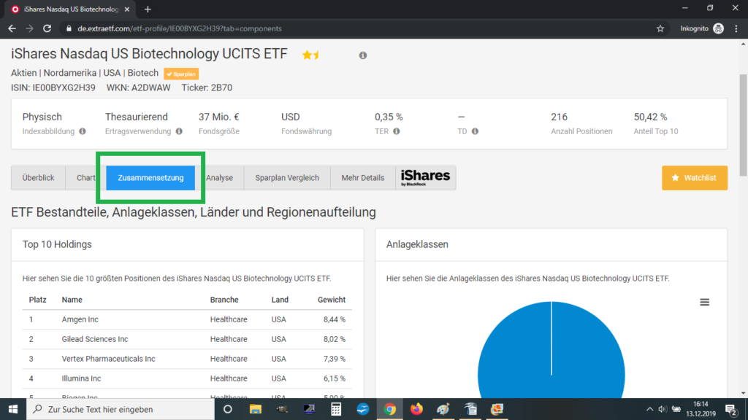748x420 pixels.
Task: Click the Ticker 2B70 text
Action: [x=207, y=87]
